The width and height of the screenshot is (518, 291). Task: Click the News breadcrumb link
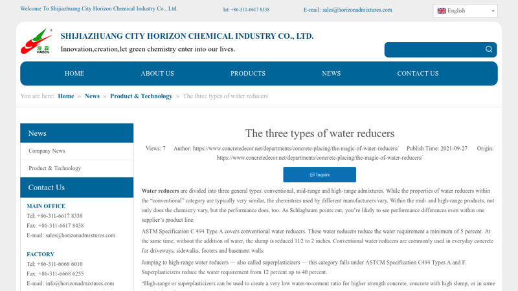(92, 96)
